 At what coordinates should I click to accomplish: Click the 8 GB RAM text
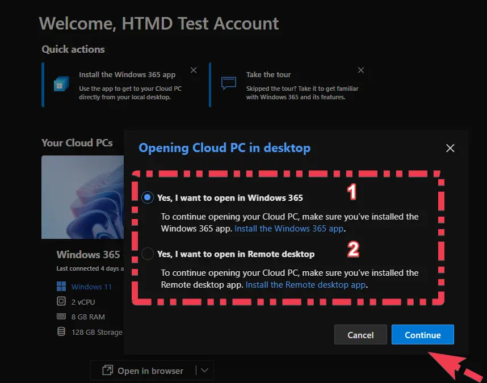88,317
